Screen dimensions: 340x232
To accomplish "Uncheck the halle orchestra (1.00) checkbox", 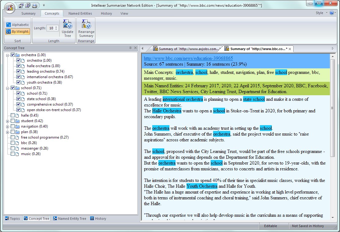I will point(18,66).
